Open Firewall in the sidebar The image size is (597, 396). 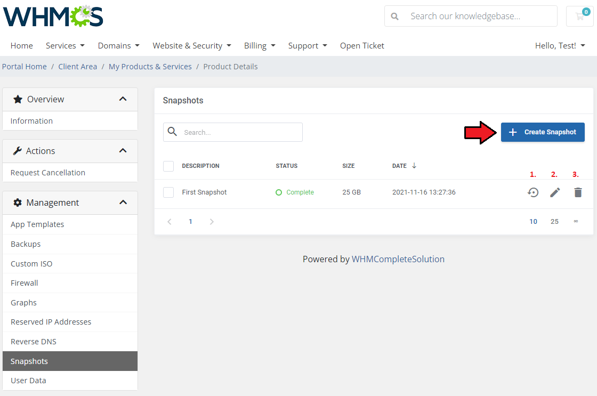tap(70, 283)
